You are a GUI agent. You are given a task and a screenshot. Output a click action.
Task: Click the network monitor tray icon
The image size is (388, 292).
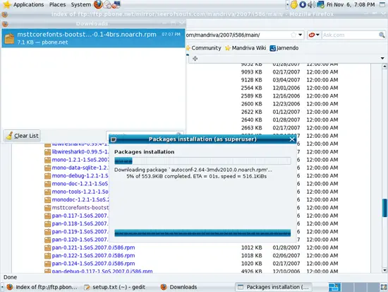coord(320,4)
